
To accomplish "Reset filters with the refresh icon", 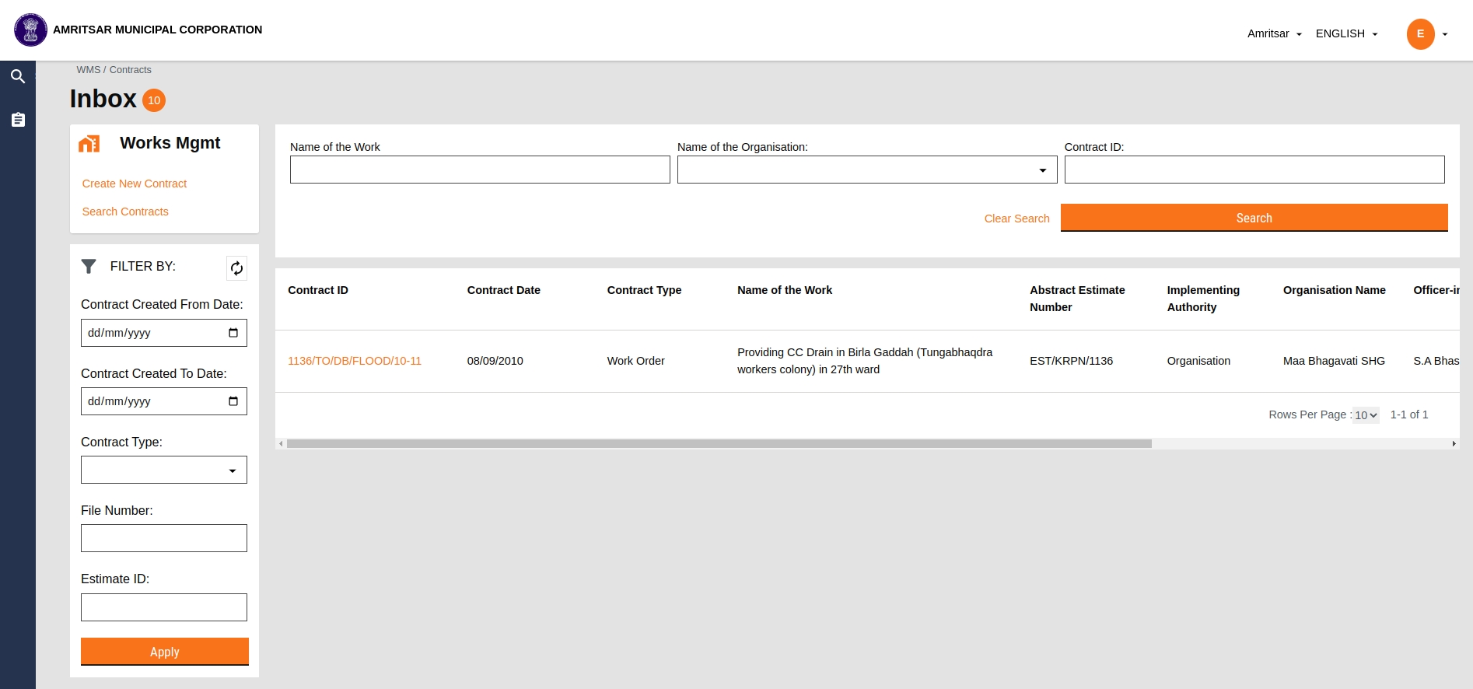I will click(x=236, y=268).
